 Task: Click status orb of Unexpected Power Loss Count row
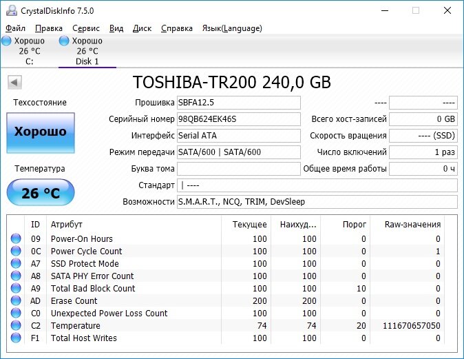pos(16,313)
